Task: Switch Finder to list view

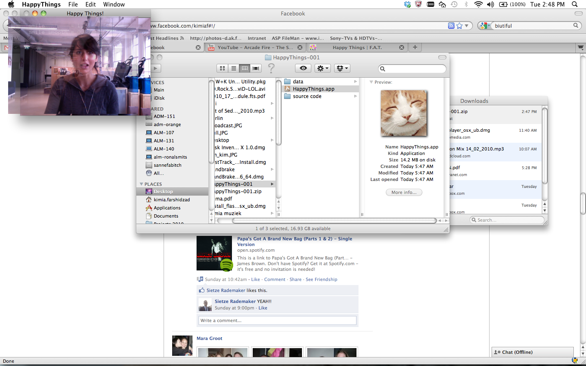Action: [234, 68]
